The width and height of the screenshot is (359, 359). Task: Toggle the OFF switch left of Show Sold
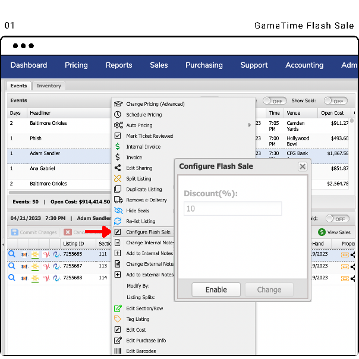(x=275, y=100)
